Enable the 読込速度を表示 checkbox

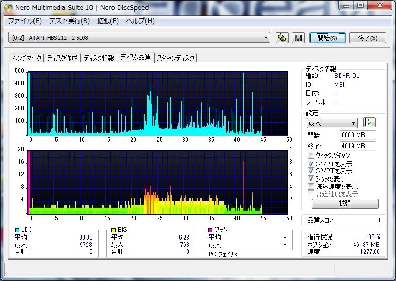point(311,186)
